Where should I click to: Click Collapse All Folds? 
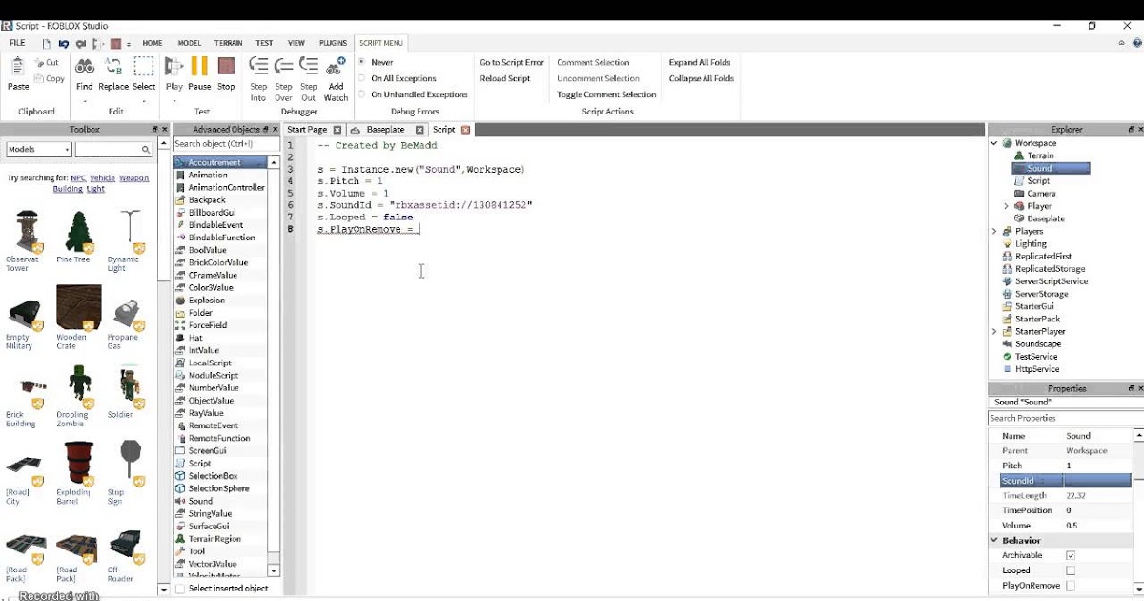702,78
